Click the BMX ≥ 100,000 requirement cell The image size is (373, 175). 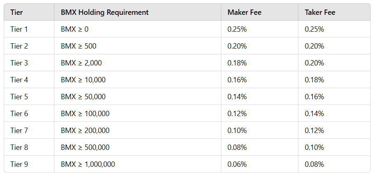[x=85, y=114]
